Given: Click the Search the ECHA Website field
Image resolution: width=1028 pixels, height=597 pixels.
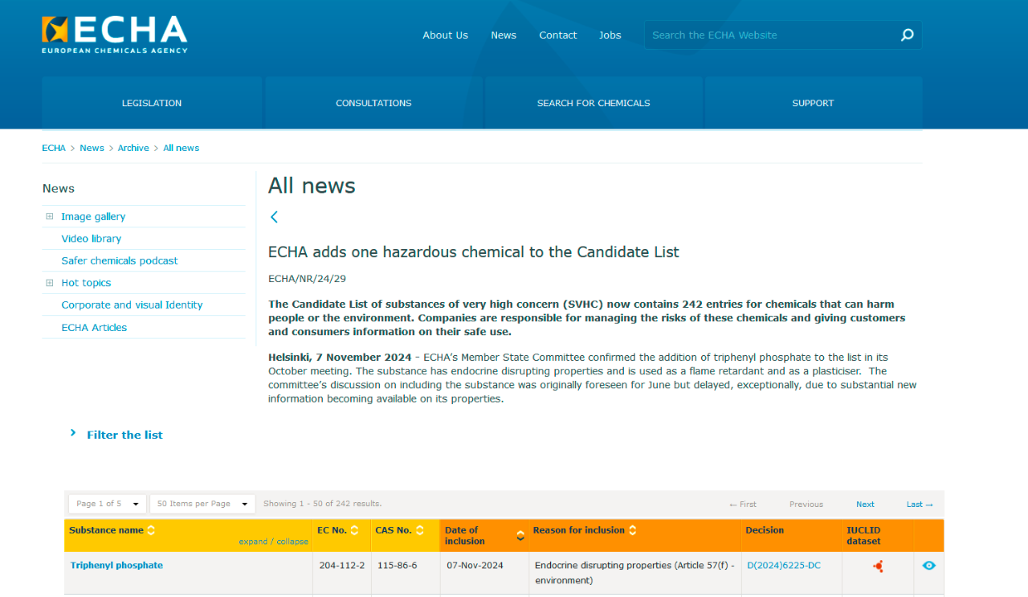Looking at the screenshot, I should coord(771,35).
